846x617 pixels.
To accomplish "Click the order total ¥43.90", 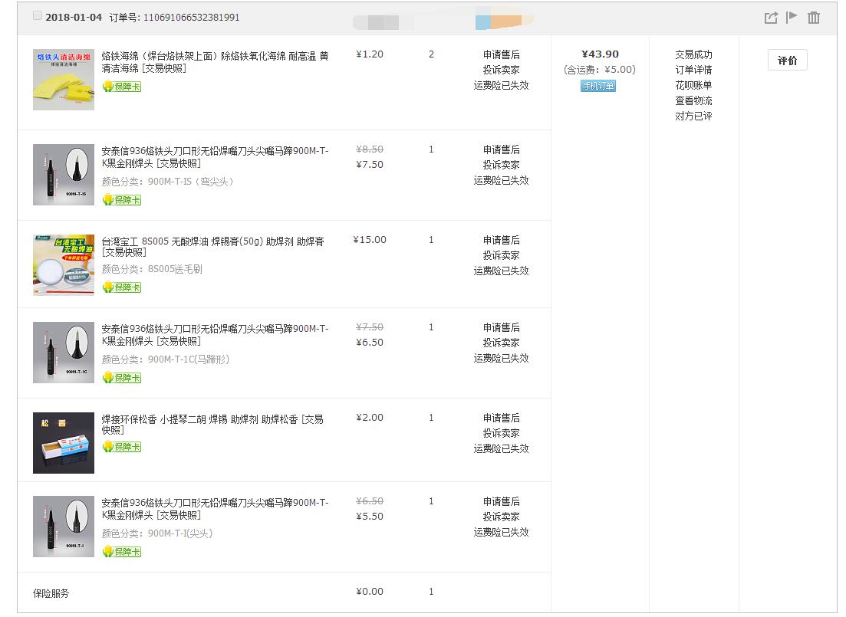I will (x=600, y=54).
